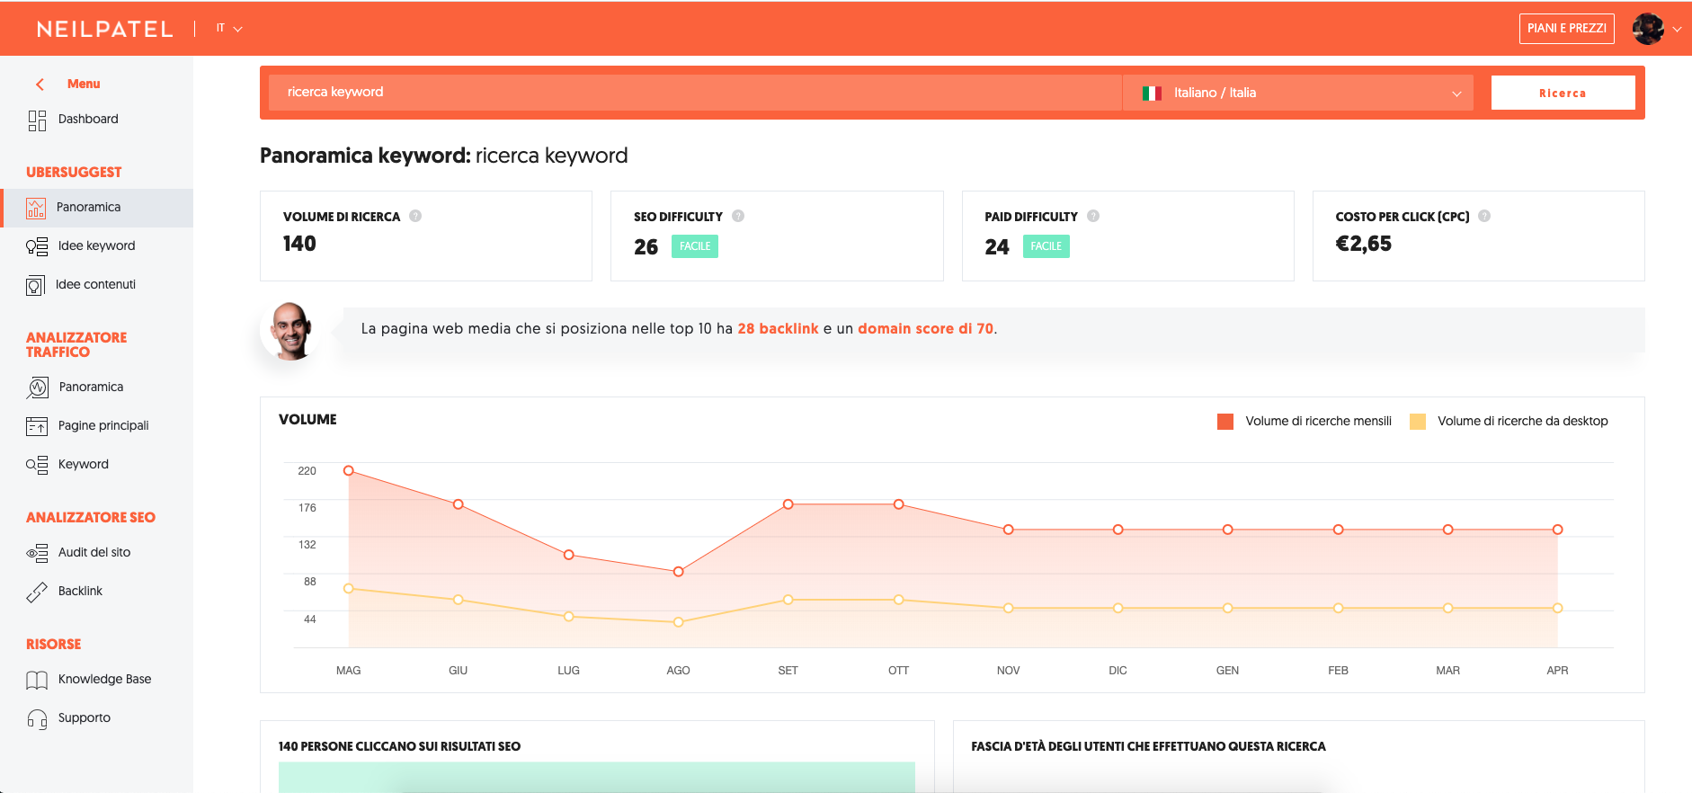Expand the Italiano / Italia selector
Image resolution: width=1692 pixels, height=793 pixels.
[1298, 94]
